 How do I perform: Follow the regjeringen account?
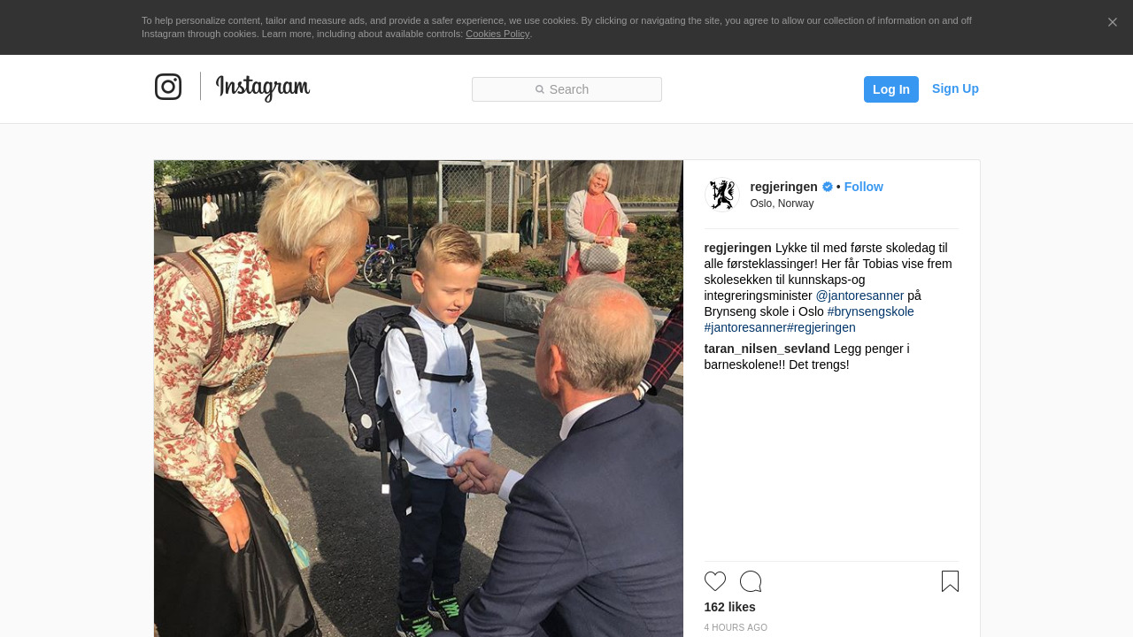pos(864,187)
